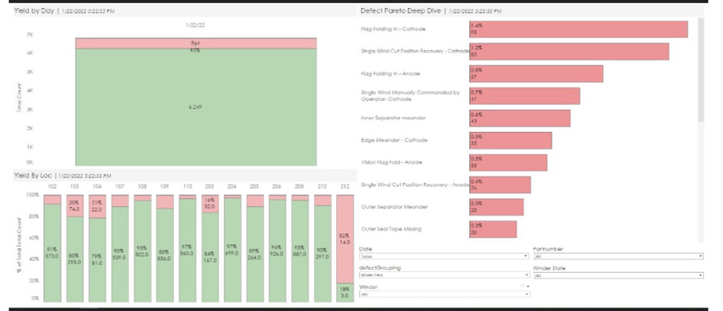Select the Flag Folding In - Anode bar
This screenshot has width=723, height=311.
pyautogui.click(x=536, y=74)
